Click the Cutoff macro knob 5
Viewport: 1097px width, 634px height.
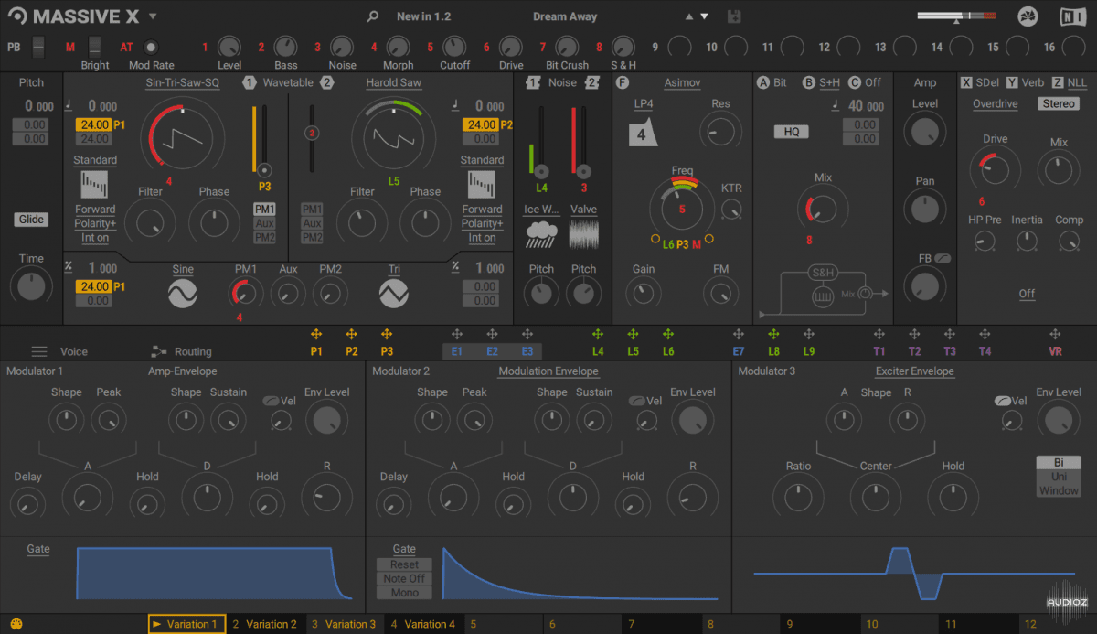(x=454, y=47)
